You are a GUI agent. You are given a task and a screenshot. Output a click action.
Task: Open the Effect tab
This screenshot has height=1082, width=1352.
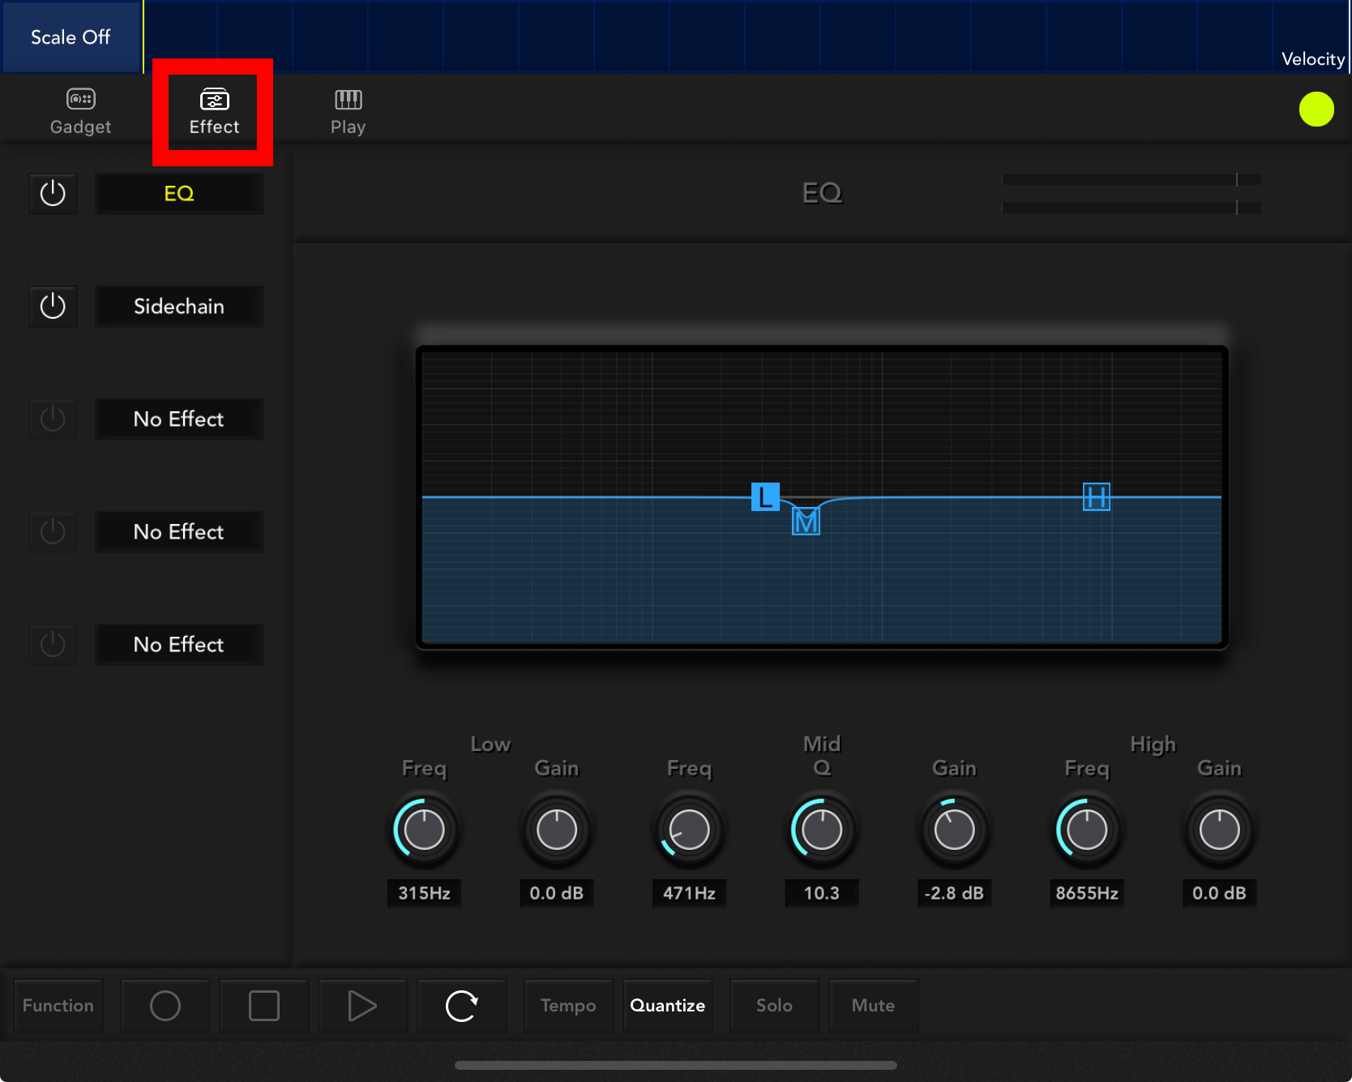pyautogui.click(x=214, y=112)
